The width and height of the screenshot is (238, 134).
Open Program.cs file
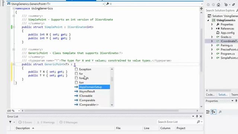click(228, 54)
